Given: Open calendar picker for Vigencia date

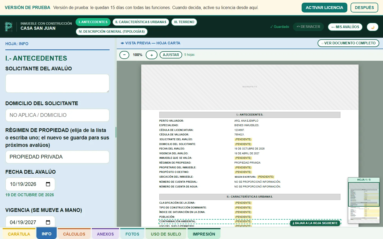Looking at the screenshot, I should 48,223.
